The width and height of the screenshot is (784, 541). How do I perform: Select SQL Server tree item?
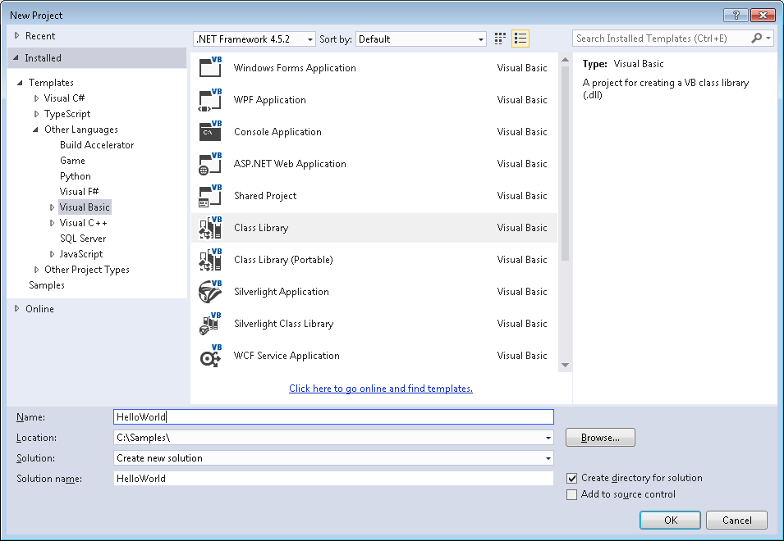[x=82, y=239]
